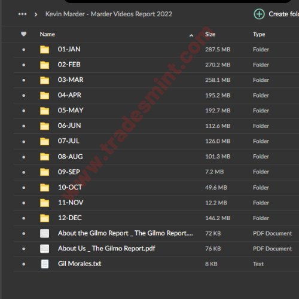Click the 08-AUG folder icon
The width and height of the screenshot is (299, 299).
[44, 157]
